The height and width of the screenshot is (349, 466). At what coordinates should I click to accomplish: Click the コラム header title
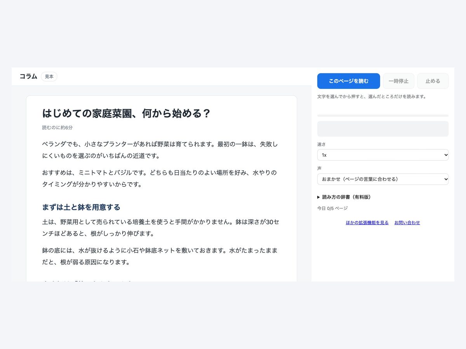tap(28, 76)
